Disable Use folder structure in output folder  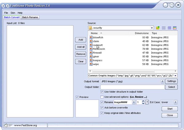(102, 92)
